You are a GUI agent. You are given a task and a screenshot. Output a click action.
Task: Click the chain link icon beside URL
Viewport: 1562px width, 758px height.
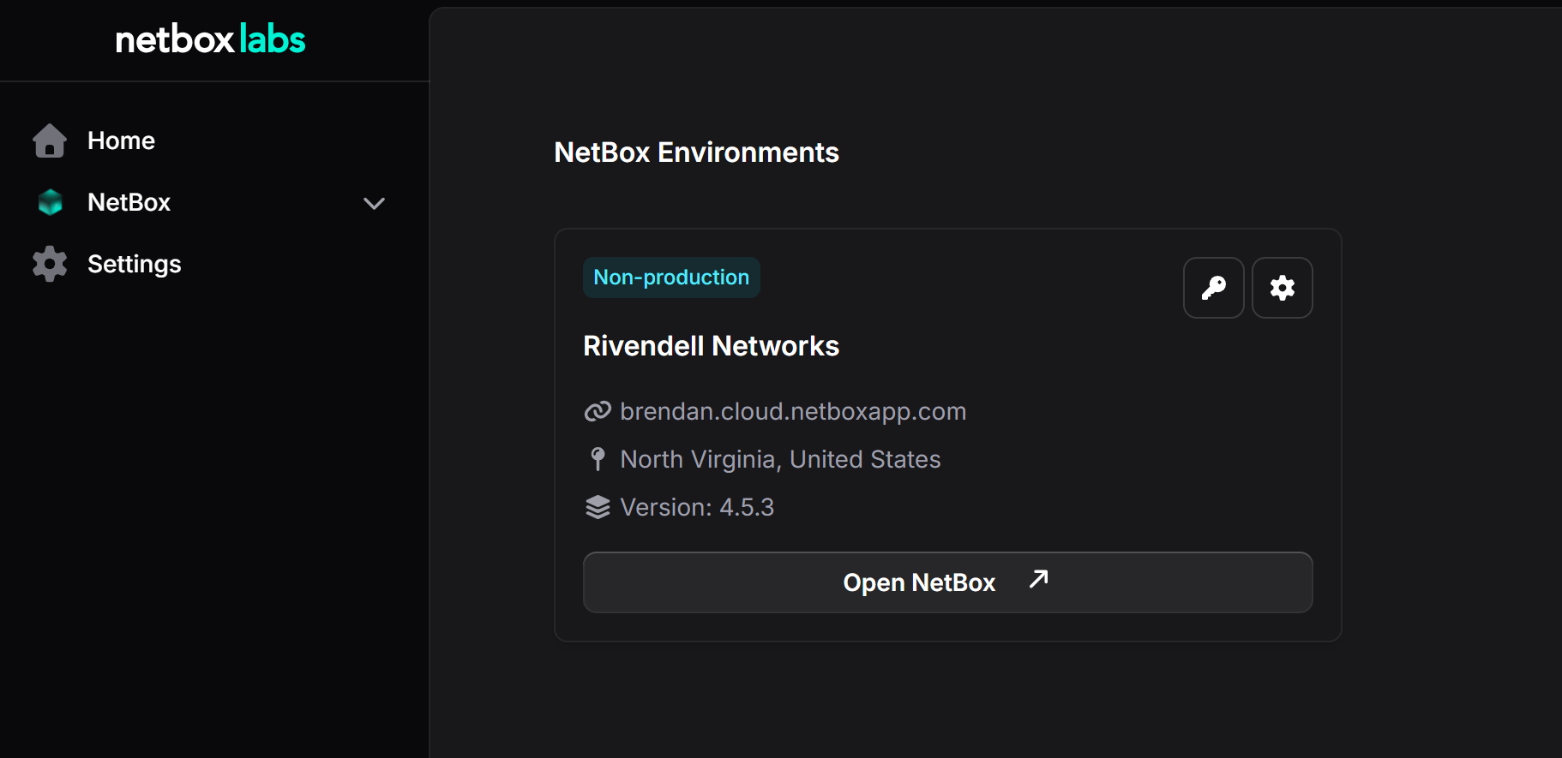click(x=598, y=412)
